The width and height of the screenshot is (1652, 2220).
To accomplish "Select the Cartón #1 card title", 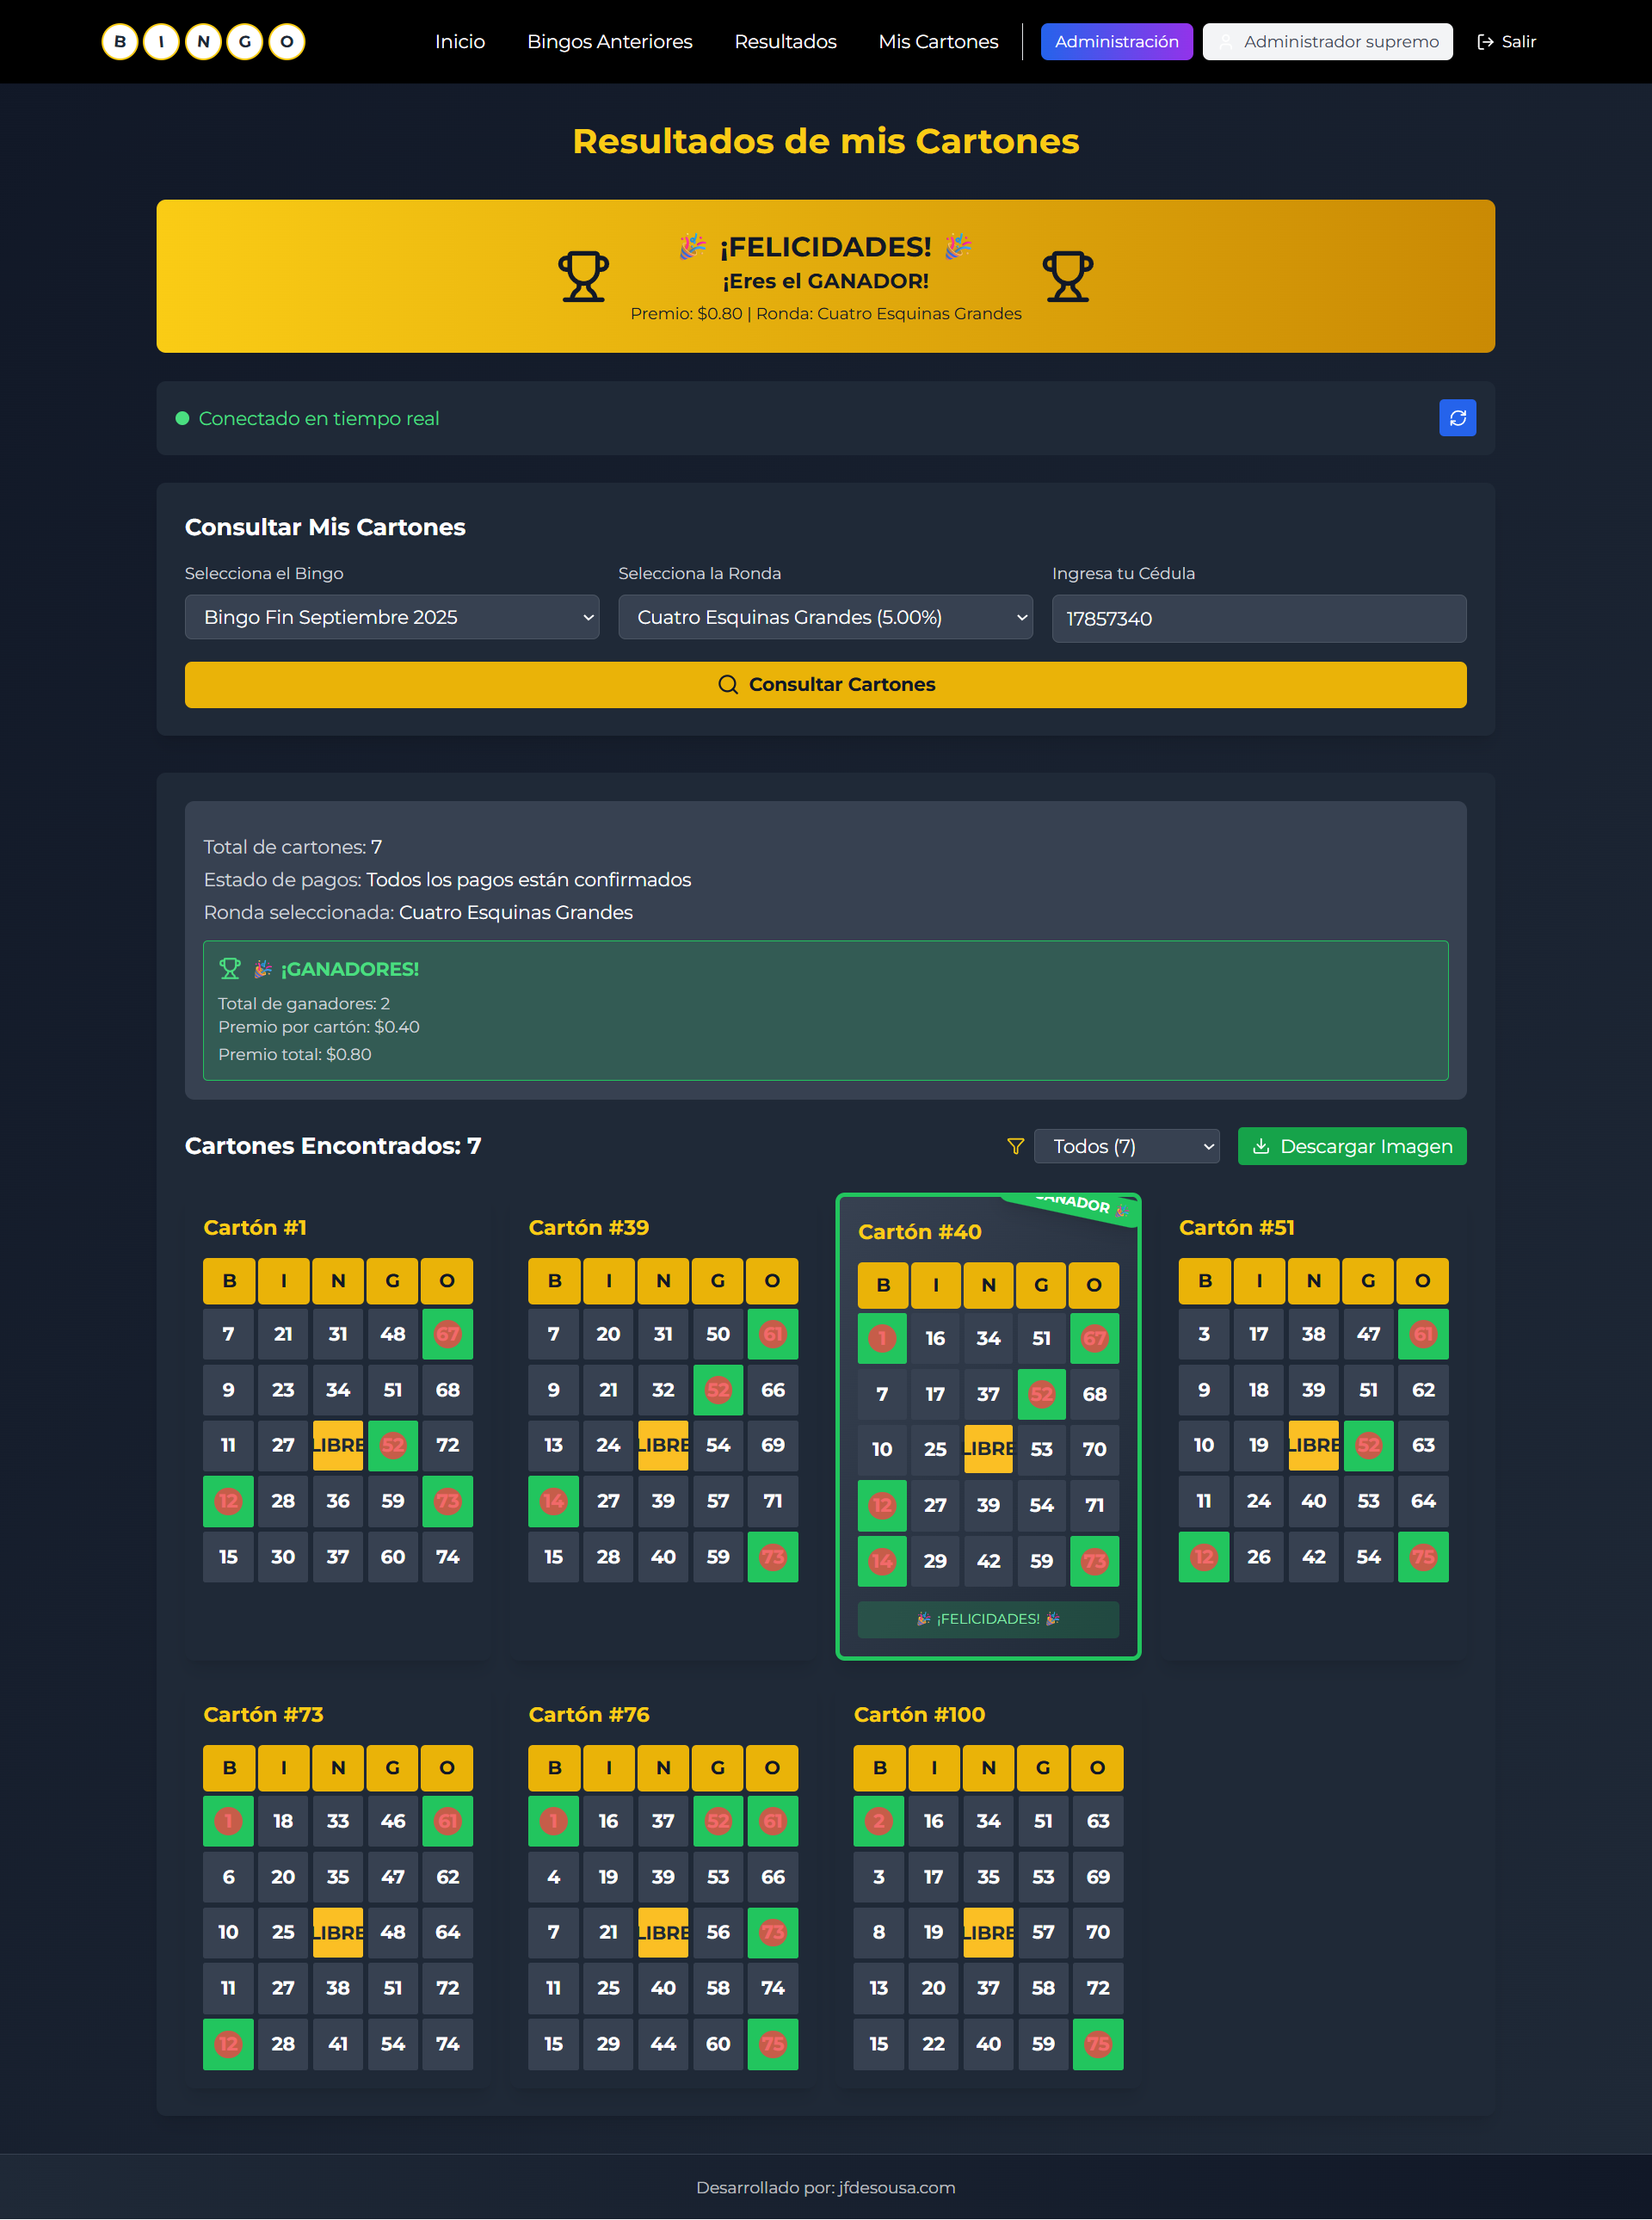I will pos(255,1227).
